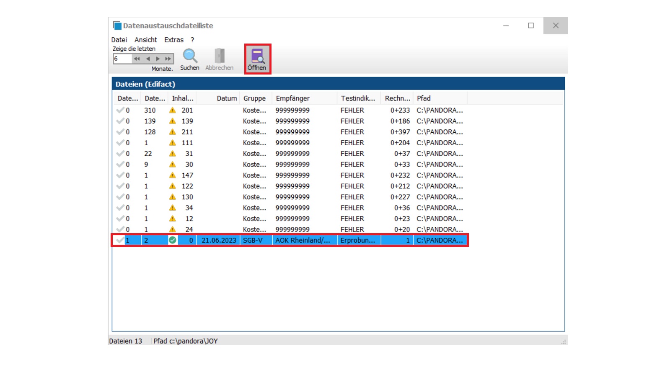657x365 pixels.
Task: Open the Ansicht menu
Action: [146, 40]
